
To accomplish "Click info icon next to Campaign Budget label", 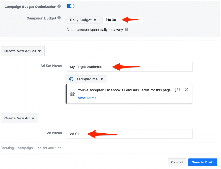I will [59, 18].
